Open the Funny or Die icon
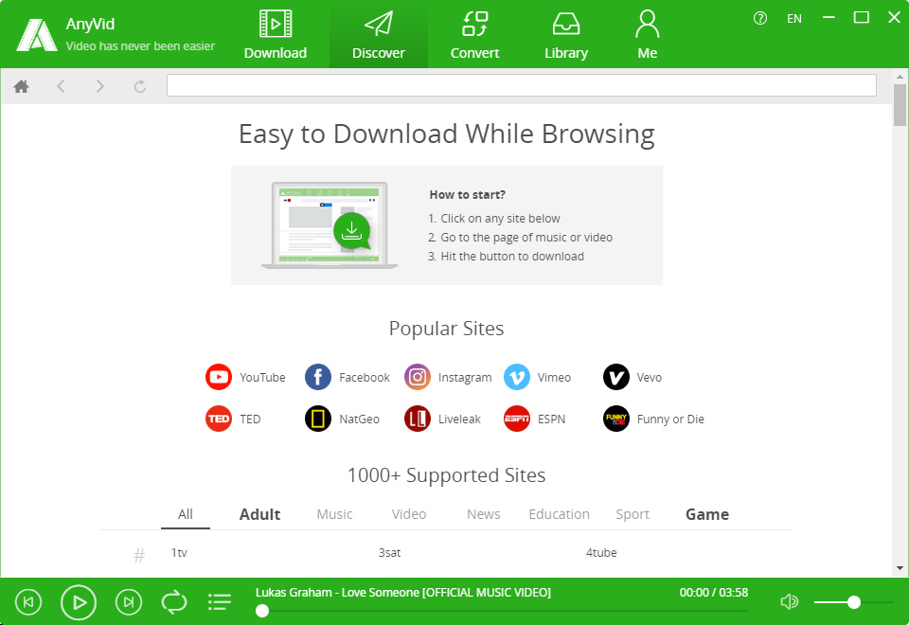Screen dimensions: 909x625 click(615, 419)
